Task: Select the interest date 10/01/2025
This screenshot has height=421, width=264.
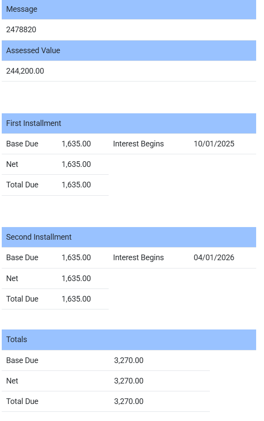Action: point(214,144)
